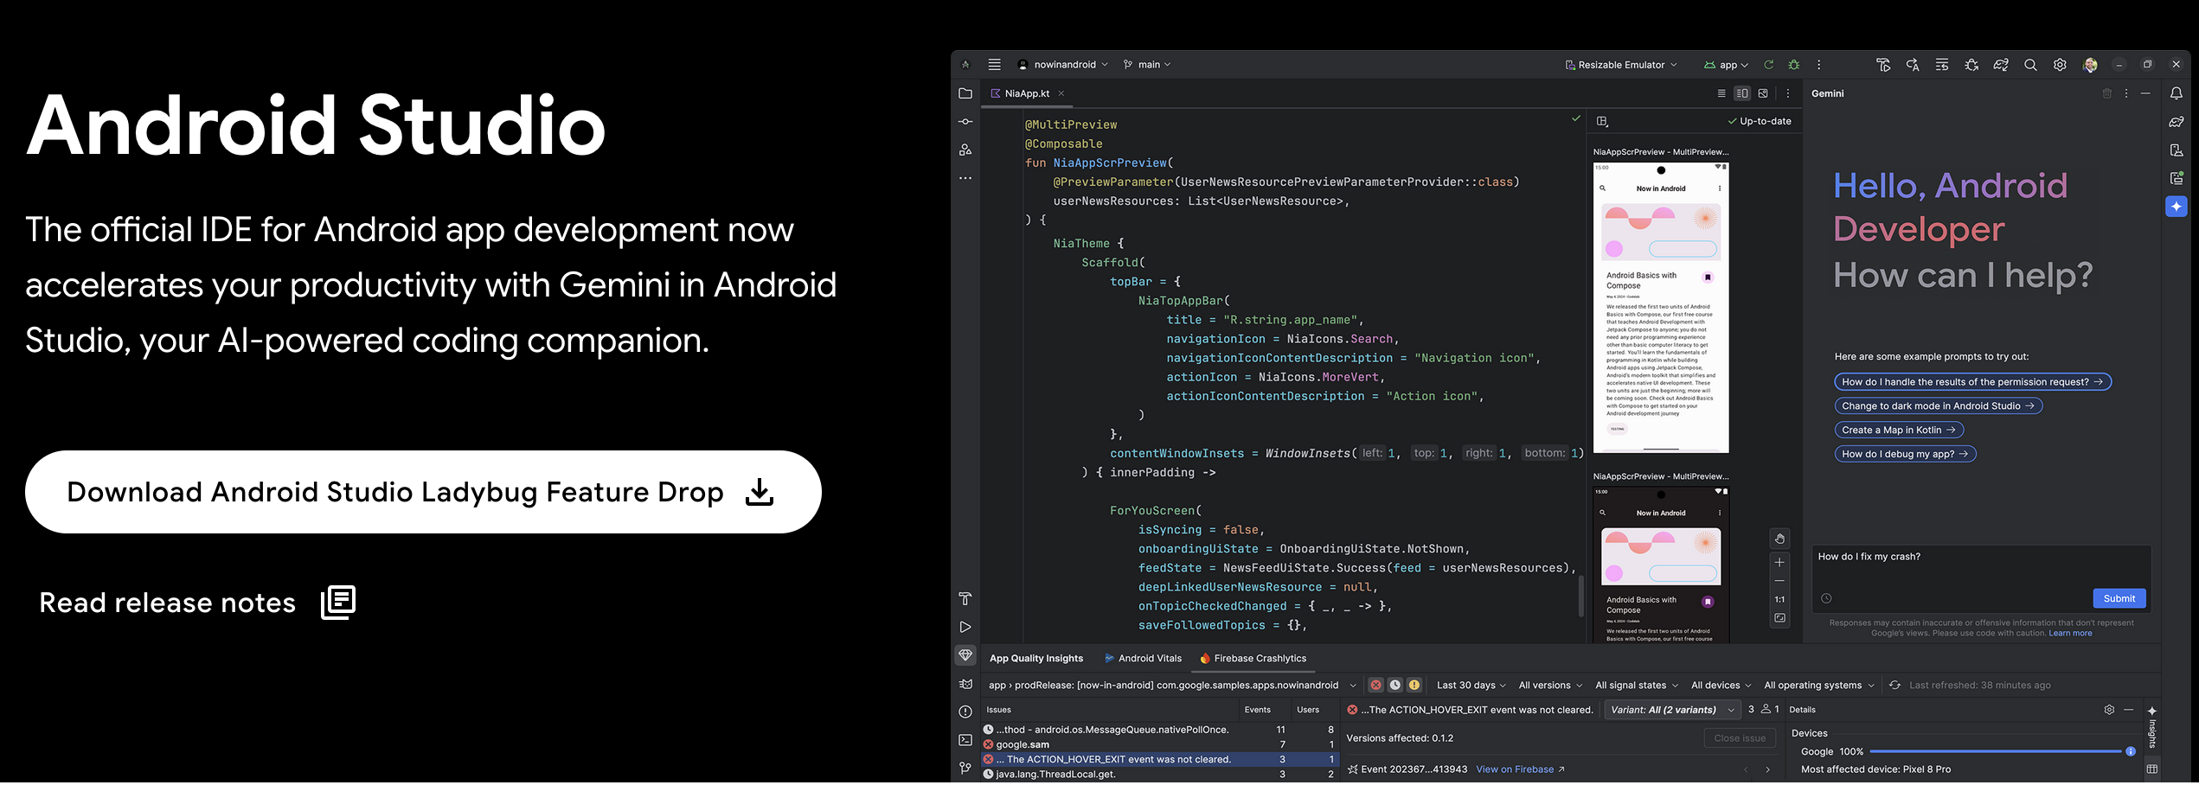The image size is (2199, 785).
Task: Zoom in on the Compose preview
Action: click(x=1779, y=562)
